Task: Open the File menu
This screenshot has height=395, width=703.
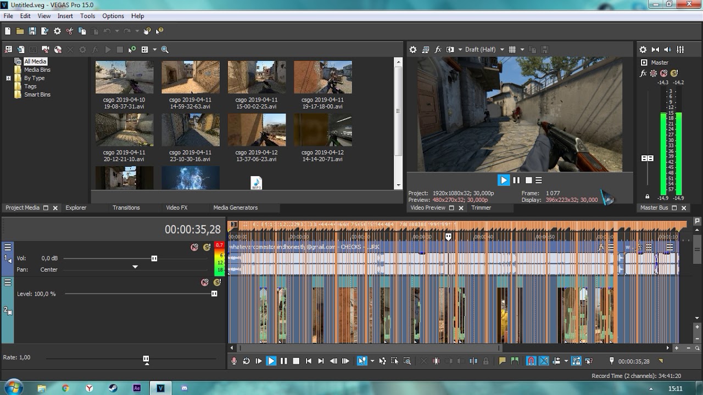Action: click(x=8, y=16)
